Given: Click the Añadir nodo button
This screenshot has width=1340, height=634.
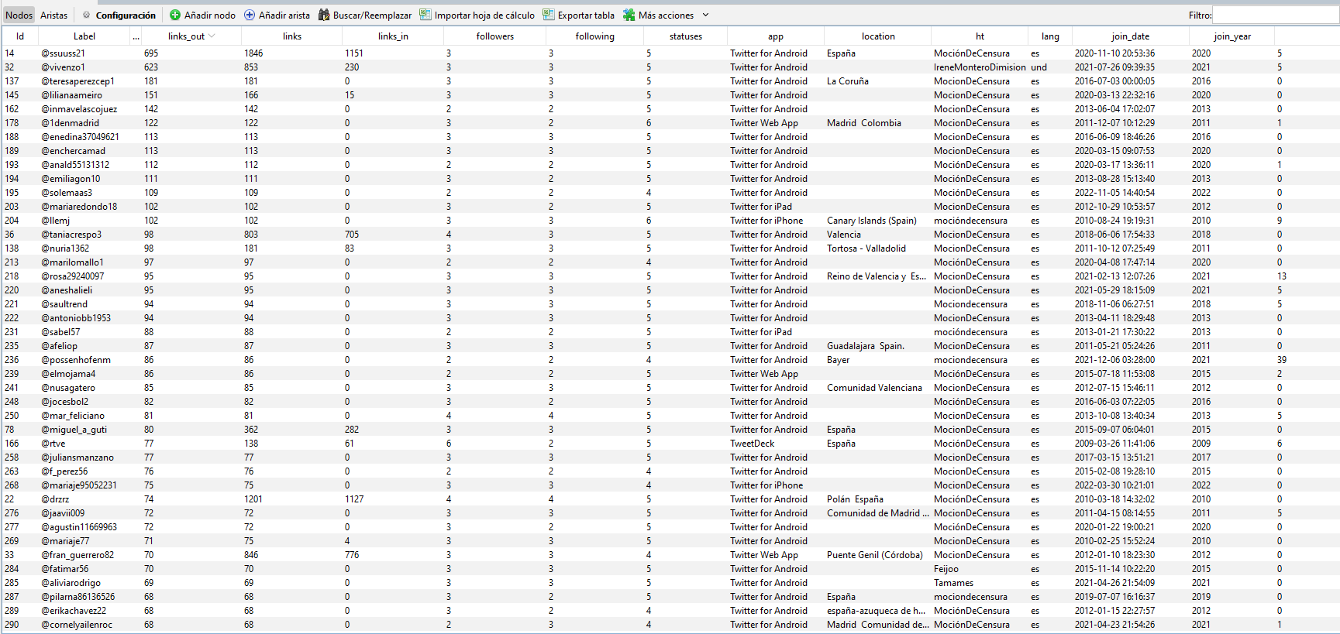Looking at the screenshot, I should (x=202, y=15).
